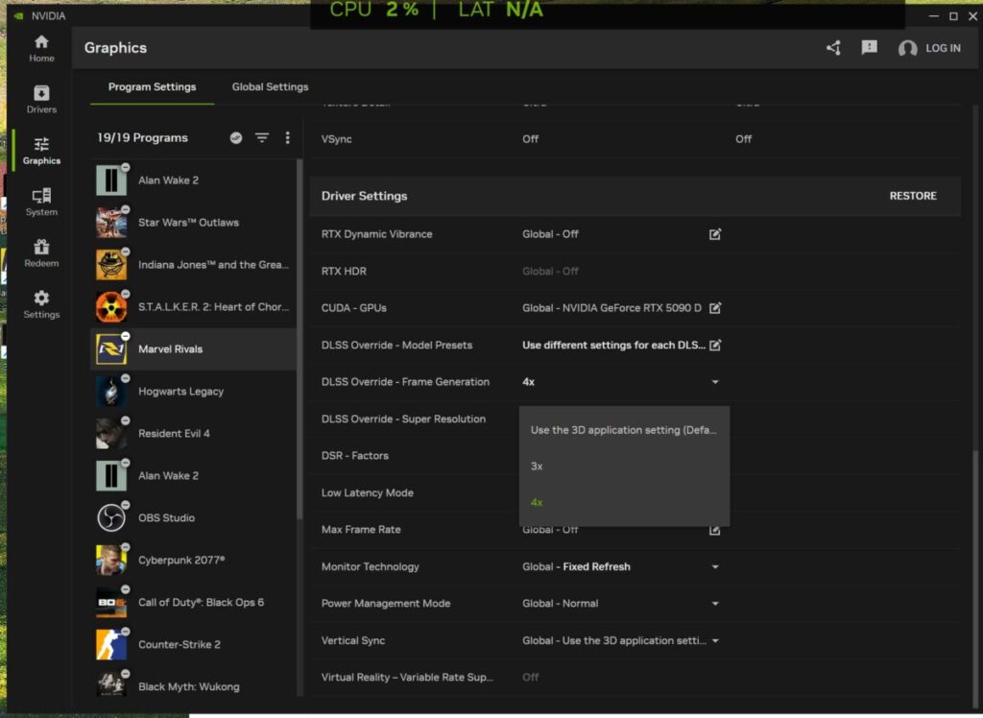983x718 pixels.
Task: Click DLSS Override - Super Resolution label
Action: point(403,419)
